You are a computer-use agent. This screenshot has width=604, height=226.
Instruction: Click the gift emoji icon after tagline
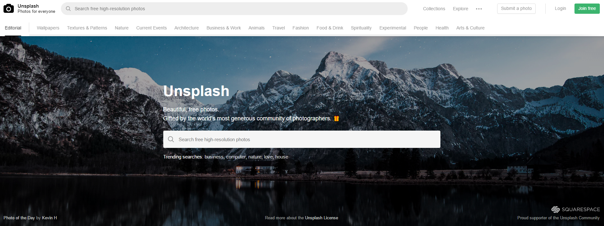tap(336, 118)
